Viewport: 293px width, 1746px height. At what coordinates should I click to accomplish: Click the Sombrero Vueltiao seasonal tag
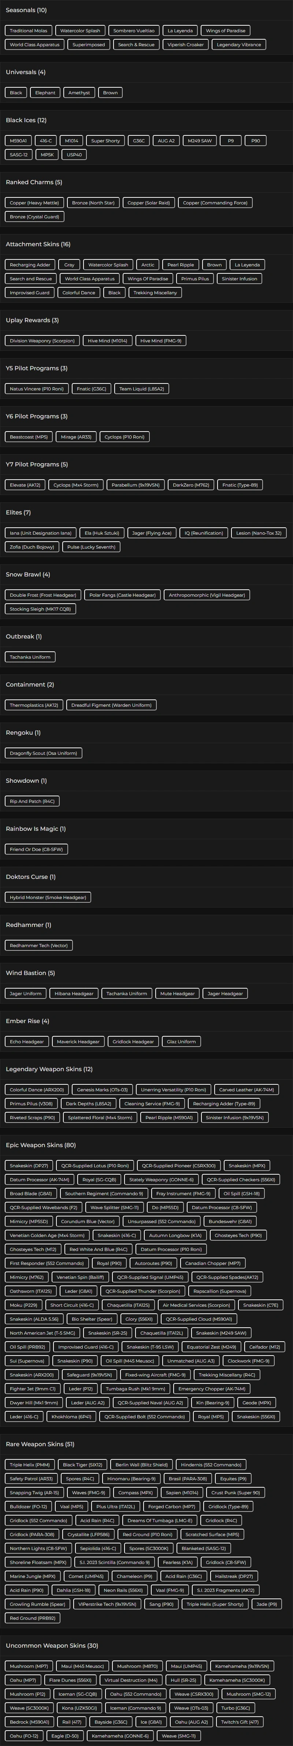point(134,30)
